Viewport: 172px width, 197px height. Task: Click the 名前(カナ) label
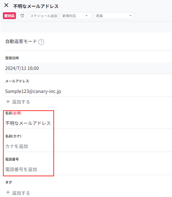click(13, 136)
